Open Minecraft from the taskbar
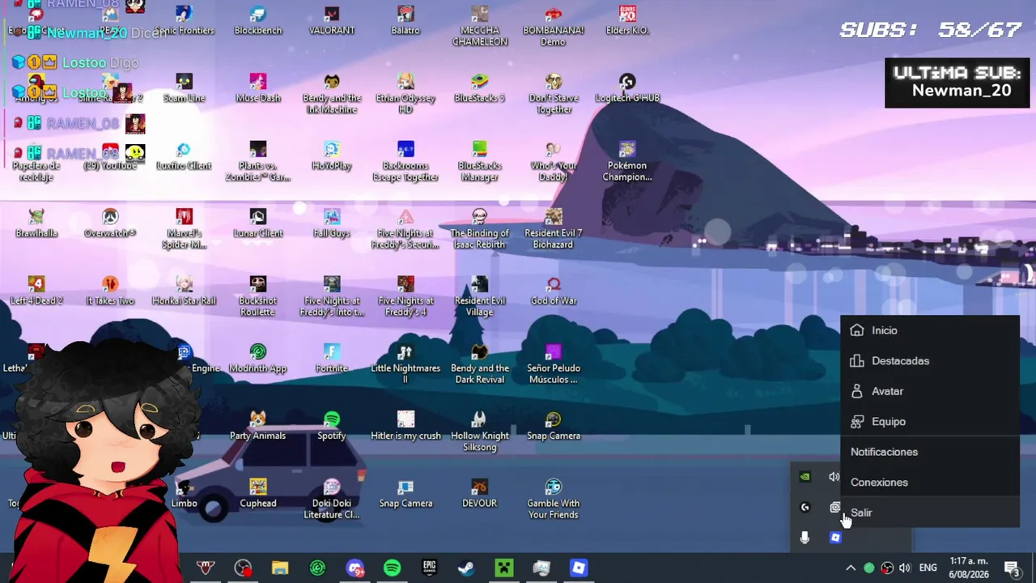The image size is (1036, 583). tap(504, 568)
